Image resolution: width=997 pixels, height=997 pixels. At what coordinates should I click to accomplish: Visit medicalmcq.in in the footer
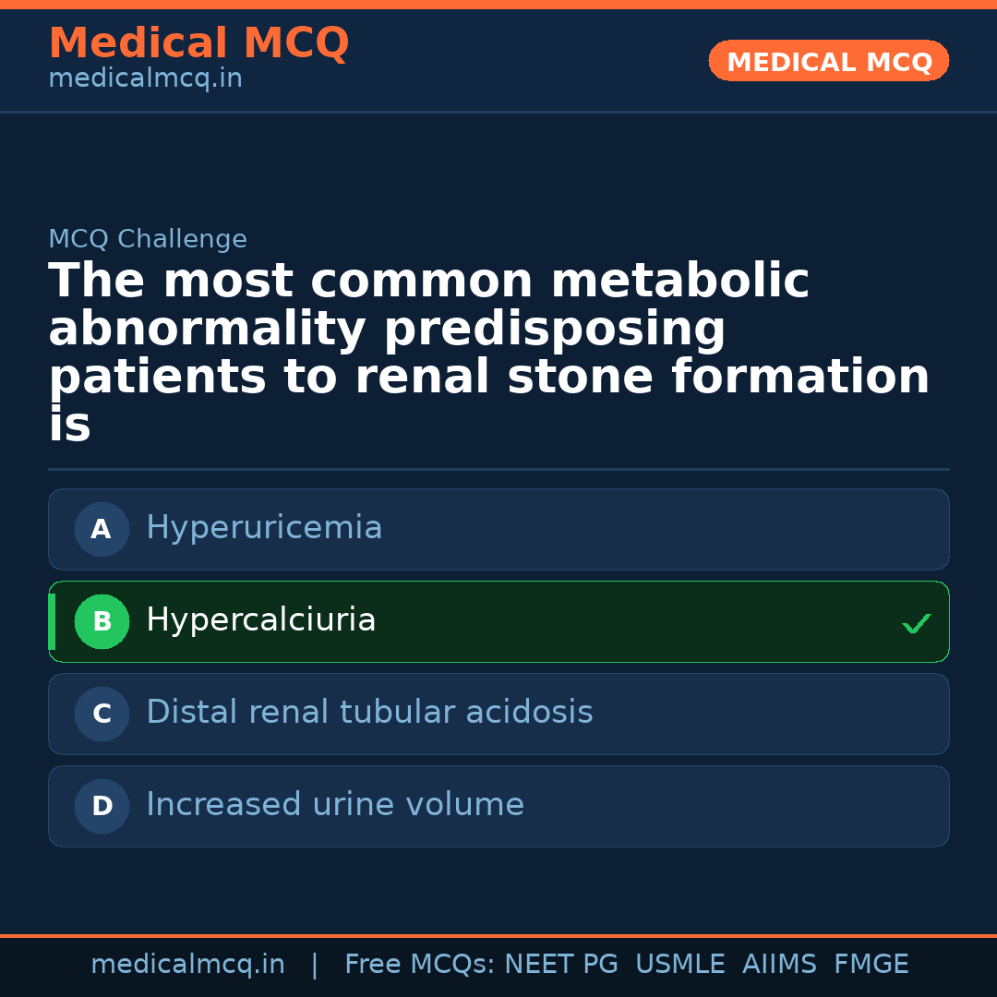(187, 965)
